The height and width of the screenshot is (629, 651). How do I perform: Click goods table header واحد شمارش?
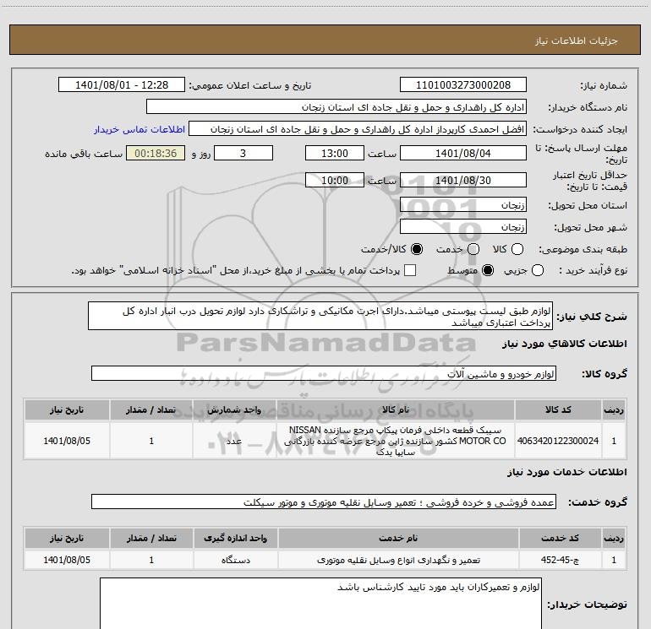(234, 409)
